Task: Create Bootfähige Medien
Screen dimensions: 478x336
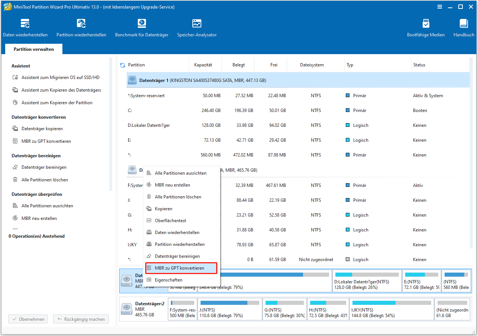Action: coord(426,28)
